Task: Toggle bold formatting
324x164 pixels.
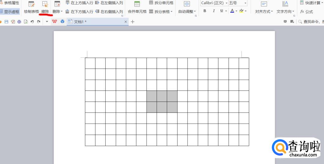Action: pyautogui.click(x=205, y=11)
